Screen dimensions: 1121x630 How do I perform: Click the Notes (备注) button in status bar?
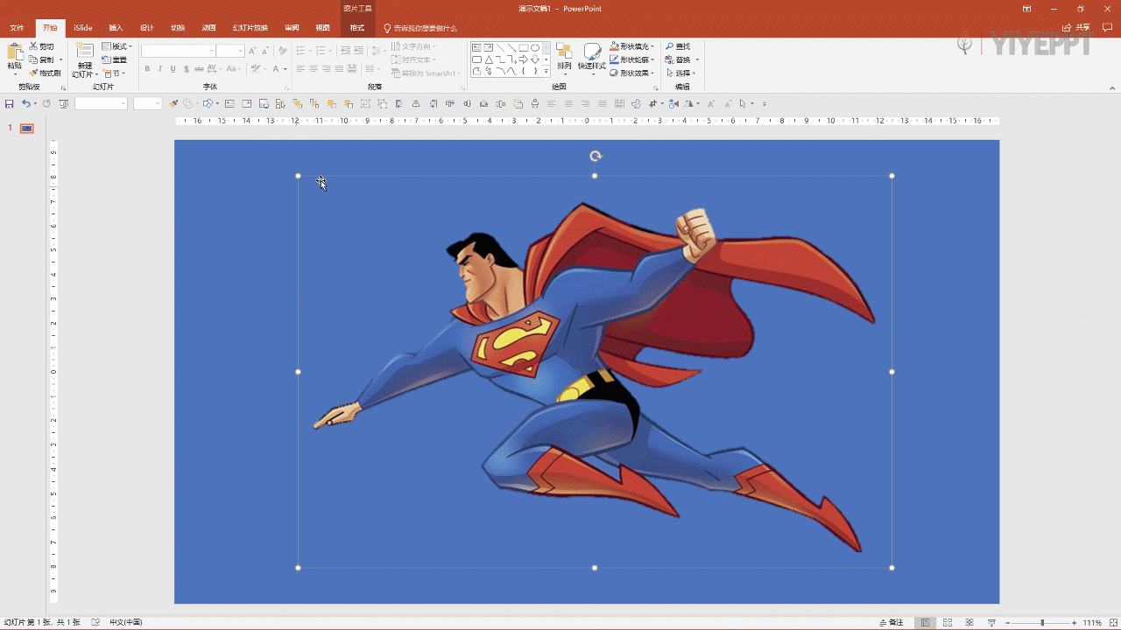click(891, 623)
